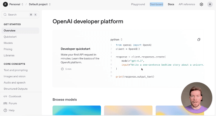Click the 'Browse models' heading

click(65, 100)
